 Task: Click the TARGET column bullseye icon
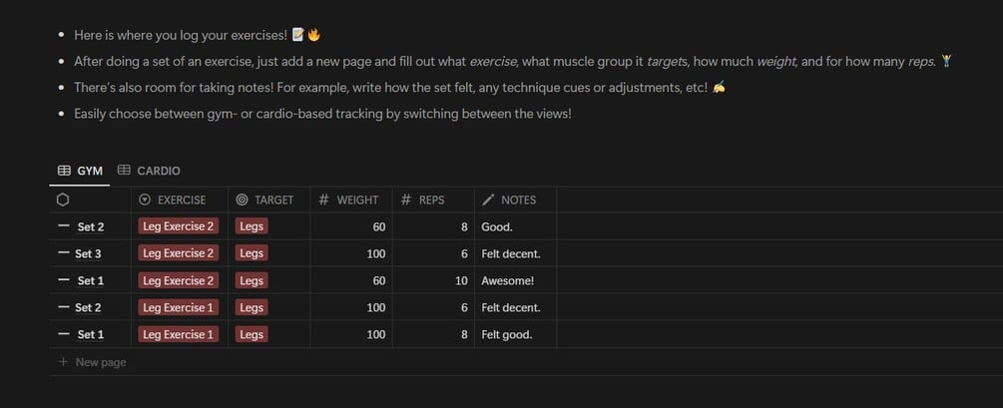point(242,200)
